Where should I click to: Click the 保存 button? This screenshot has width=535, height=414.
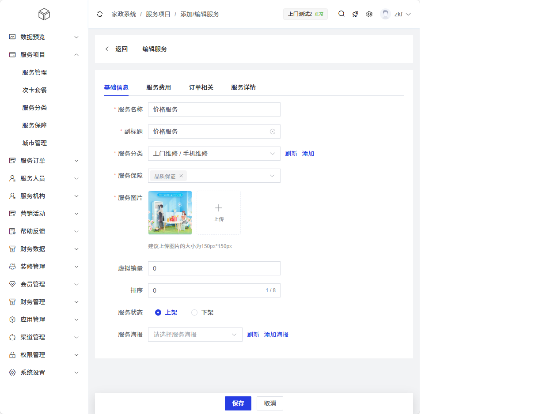[238, 403]
